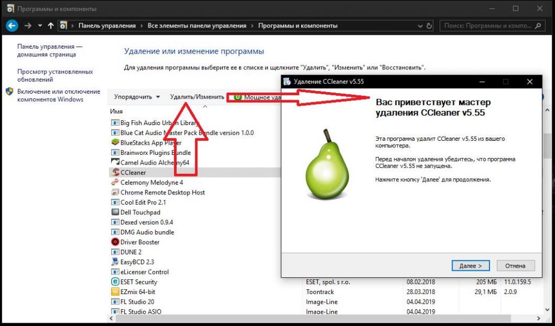This screenshot has width=555, height=326.
Task: Click the program list vertical scrollbar up arrow
Action: pos(546,110)
